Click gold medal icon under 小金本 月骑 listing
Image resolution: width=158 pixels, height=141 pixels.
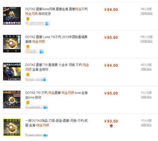pos(28,75)
